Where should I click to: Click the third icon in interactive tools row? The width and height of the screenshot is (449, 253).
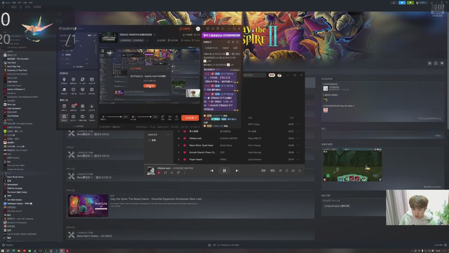point(83,80)
